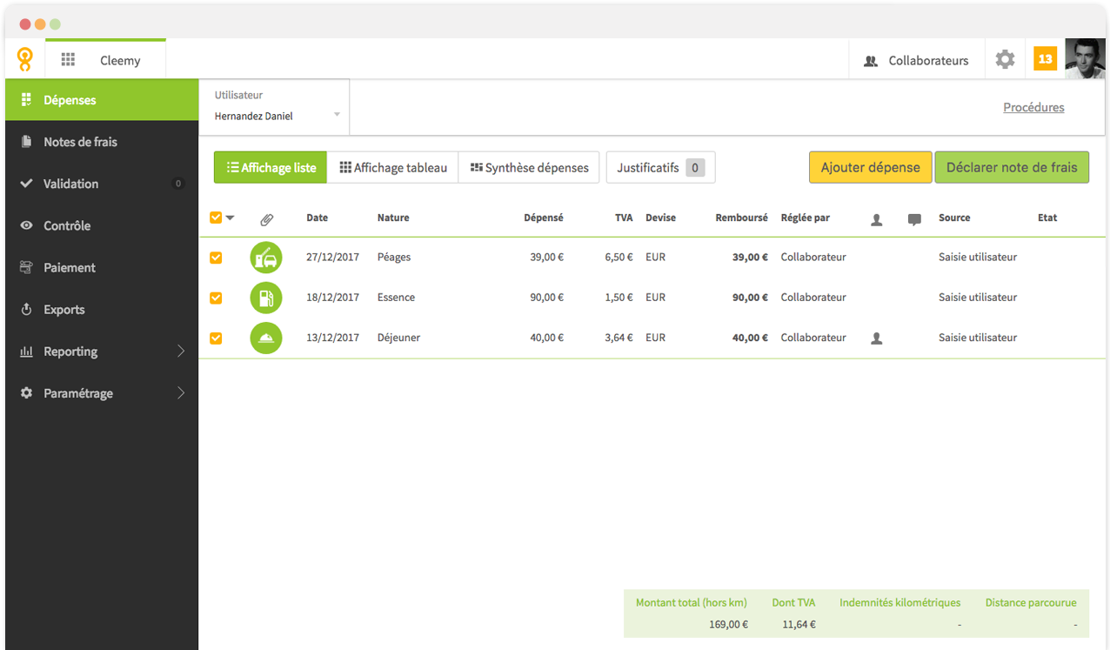The image size is (1110, 650).
Task: Sort by the Dépensé column header
Action: click(544, 218)
